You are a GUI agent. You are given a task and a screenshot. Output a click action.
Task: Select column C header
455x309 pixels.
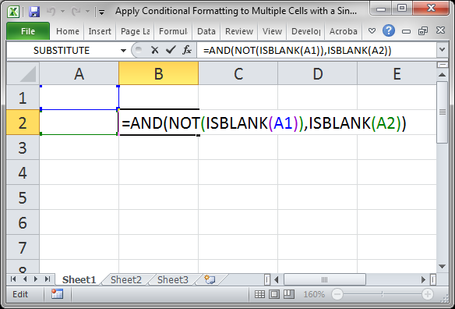238,73
